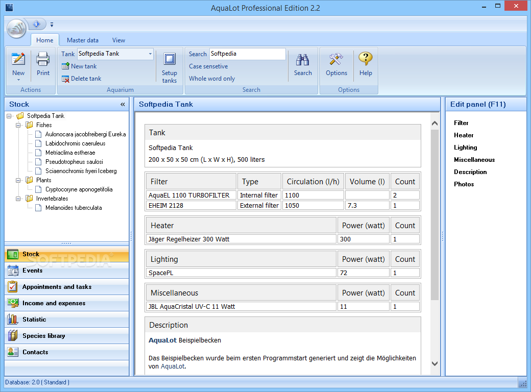Click the right Edit panel splitter handle
This screenshot has width=531, height=392.
tap(443, 236)
